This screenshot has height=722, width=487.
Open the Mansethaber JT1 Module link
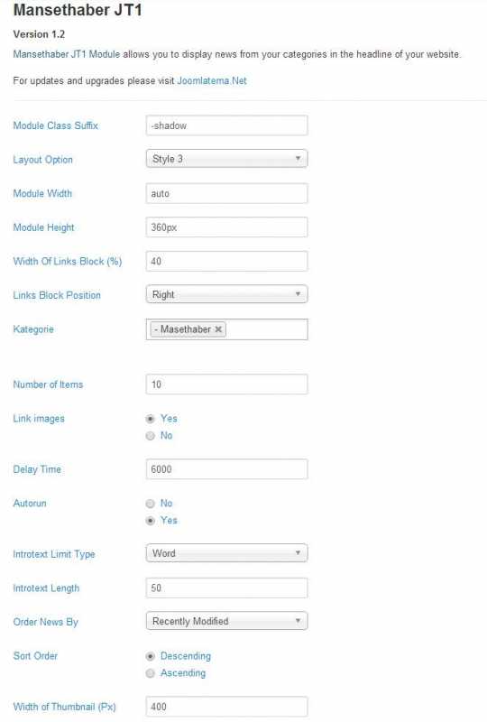[x=66, y=54]
